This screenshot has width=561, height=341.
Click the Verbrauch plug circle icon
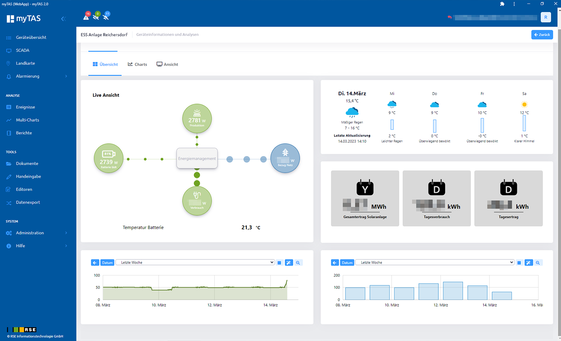point(197,201)
